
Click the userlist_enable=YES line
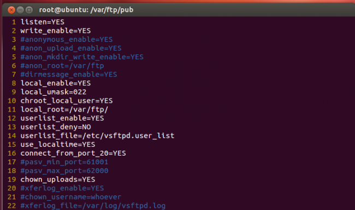pyautogui.click(x=62, y=119)
